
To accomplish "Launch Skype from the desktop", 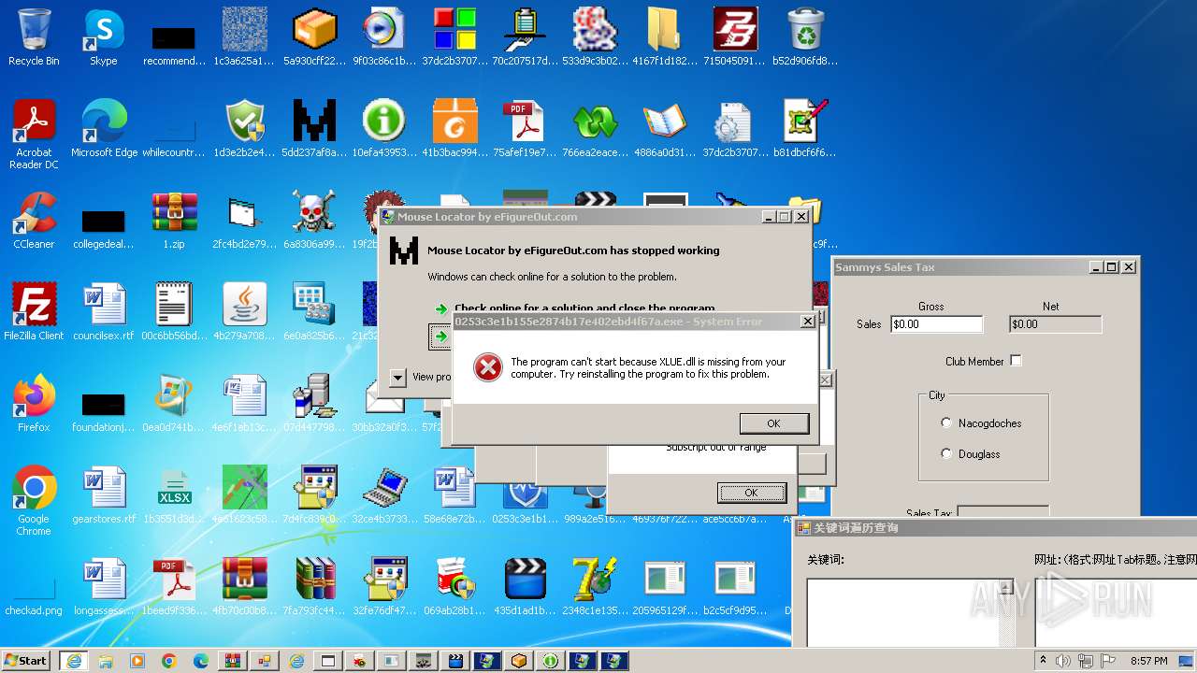I will pos(104,37).
